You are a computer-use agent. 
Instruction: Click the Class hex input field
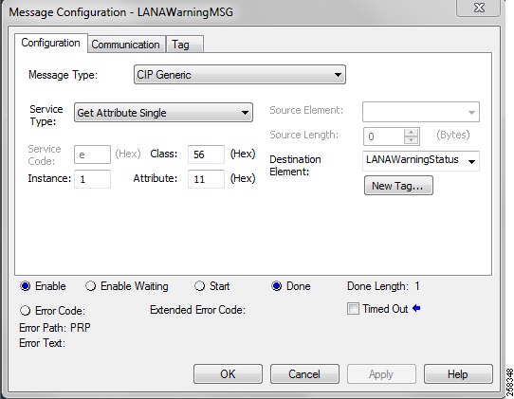click(206, 154)
